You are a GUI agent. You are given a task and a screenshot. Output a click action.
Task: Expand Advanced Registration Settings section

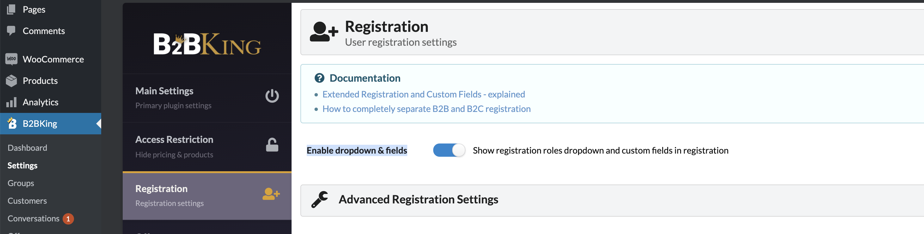point(612,200)
